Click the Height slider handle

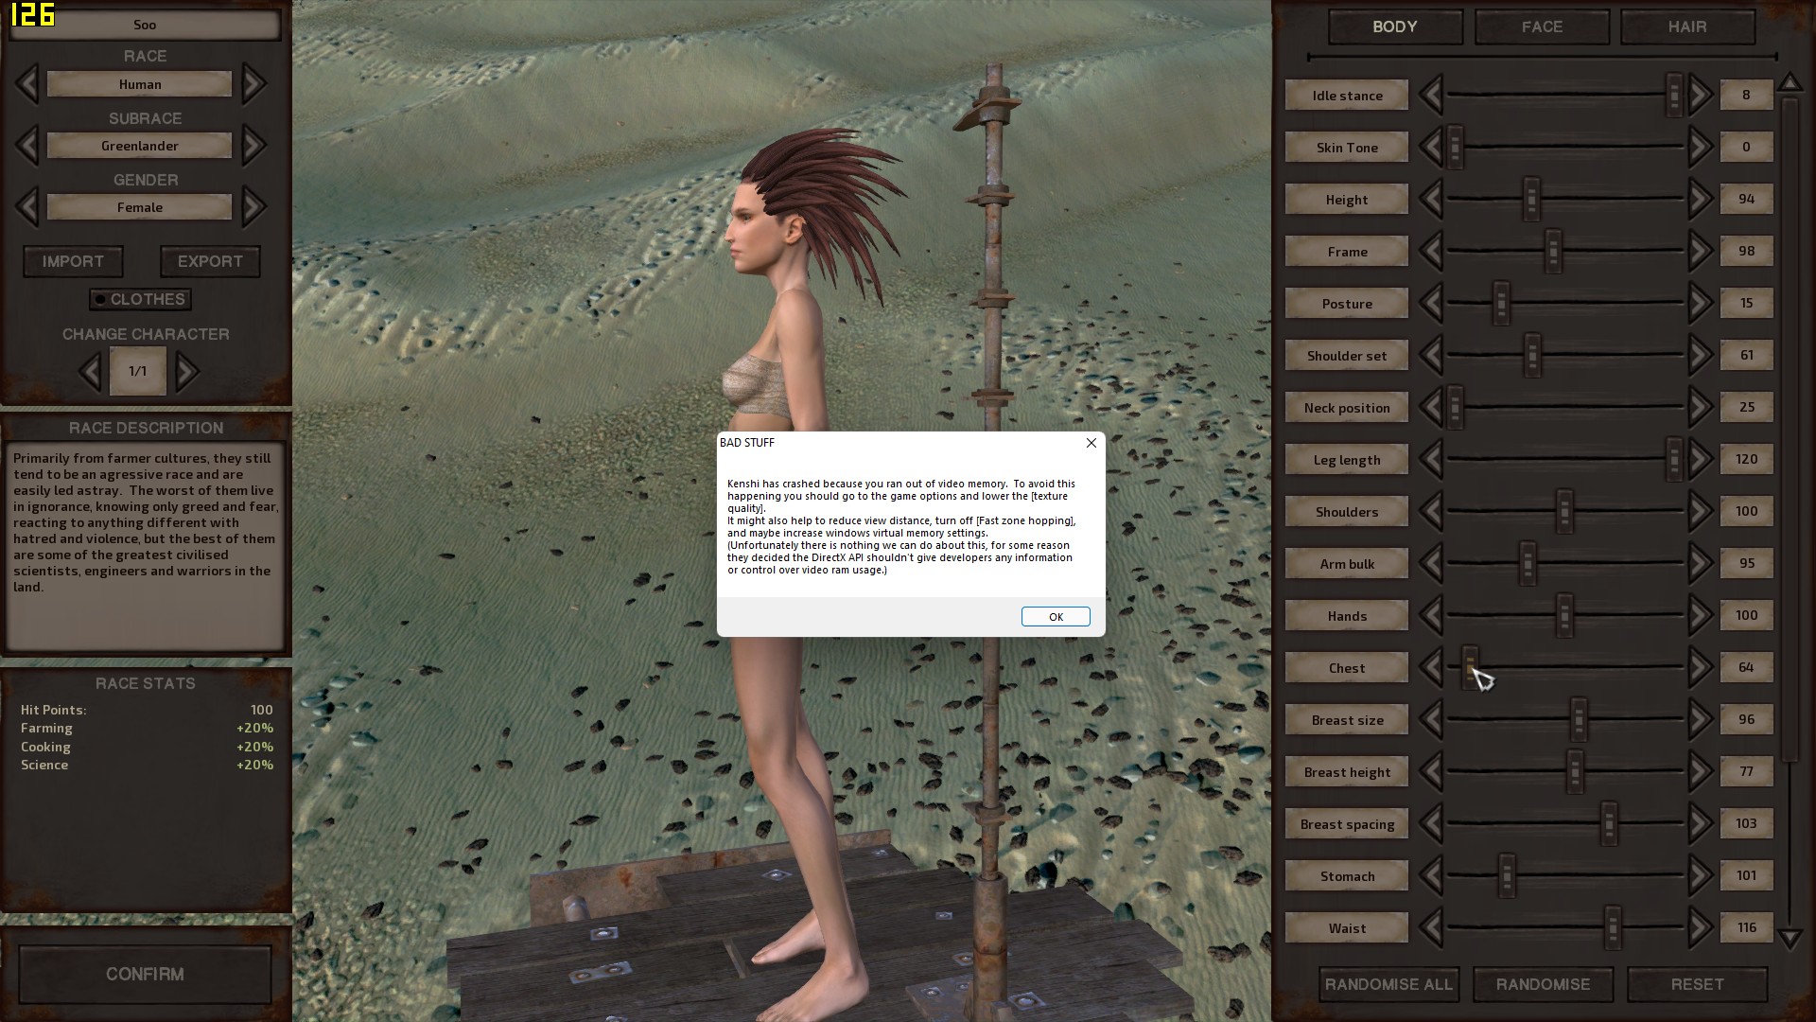pos(1531,199)
